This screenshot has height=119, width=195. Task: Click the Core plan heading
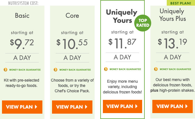72,15
